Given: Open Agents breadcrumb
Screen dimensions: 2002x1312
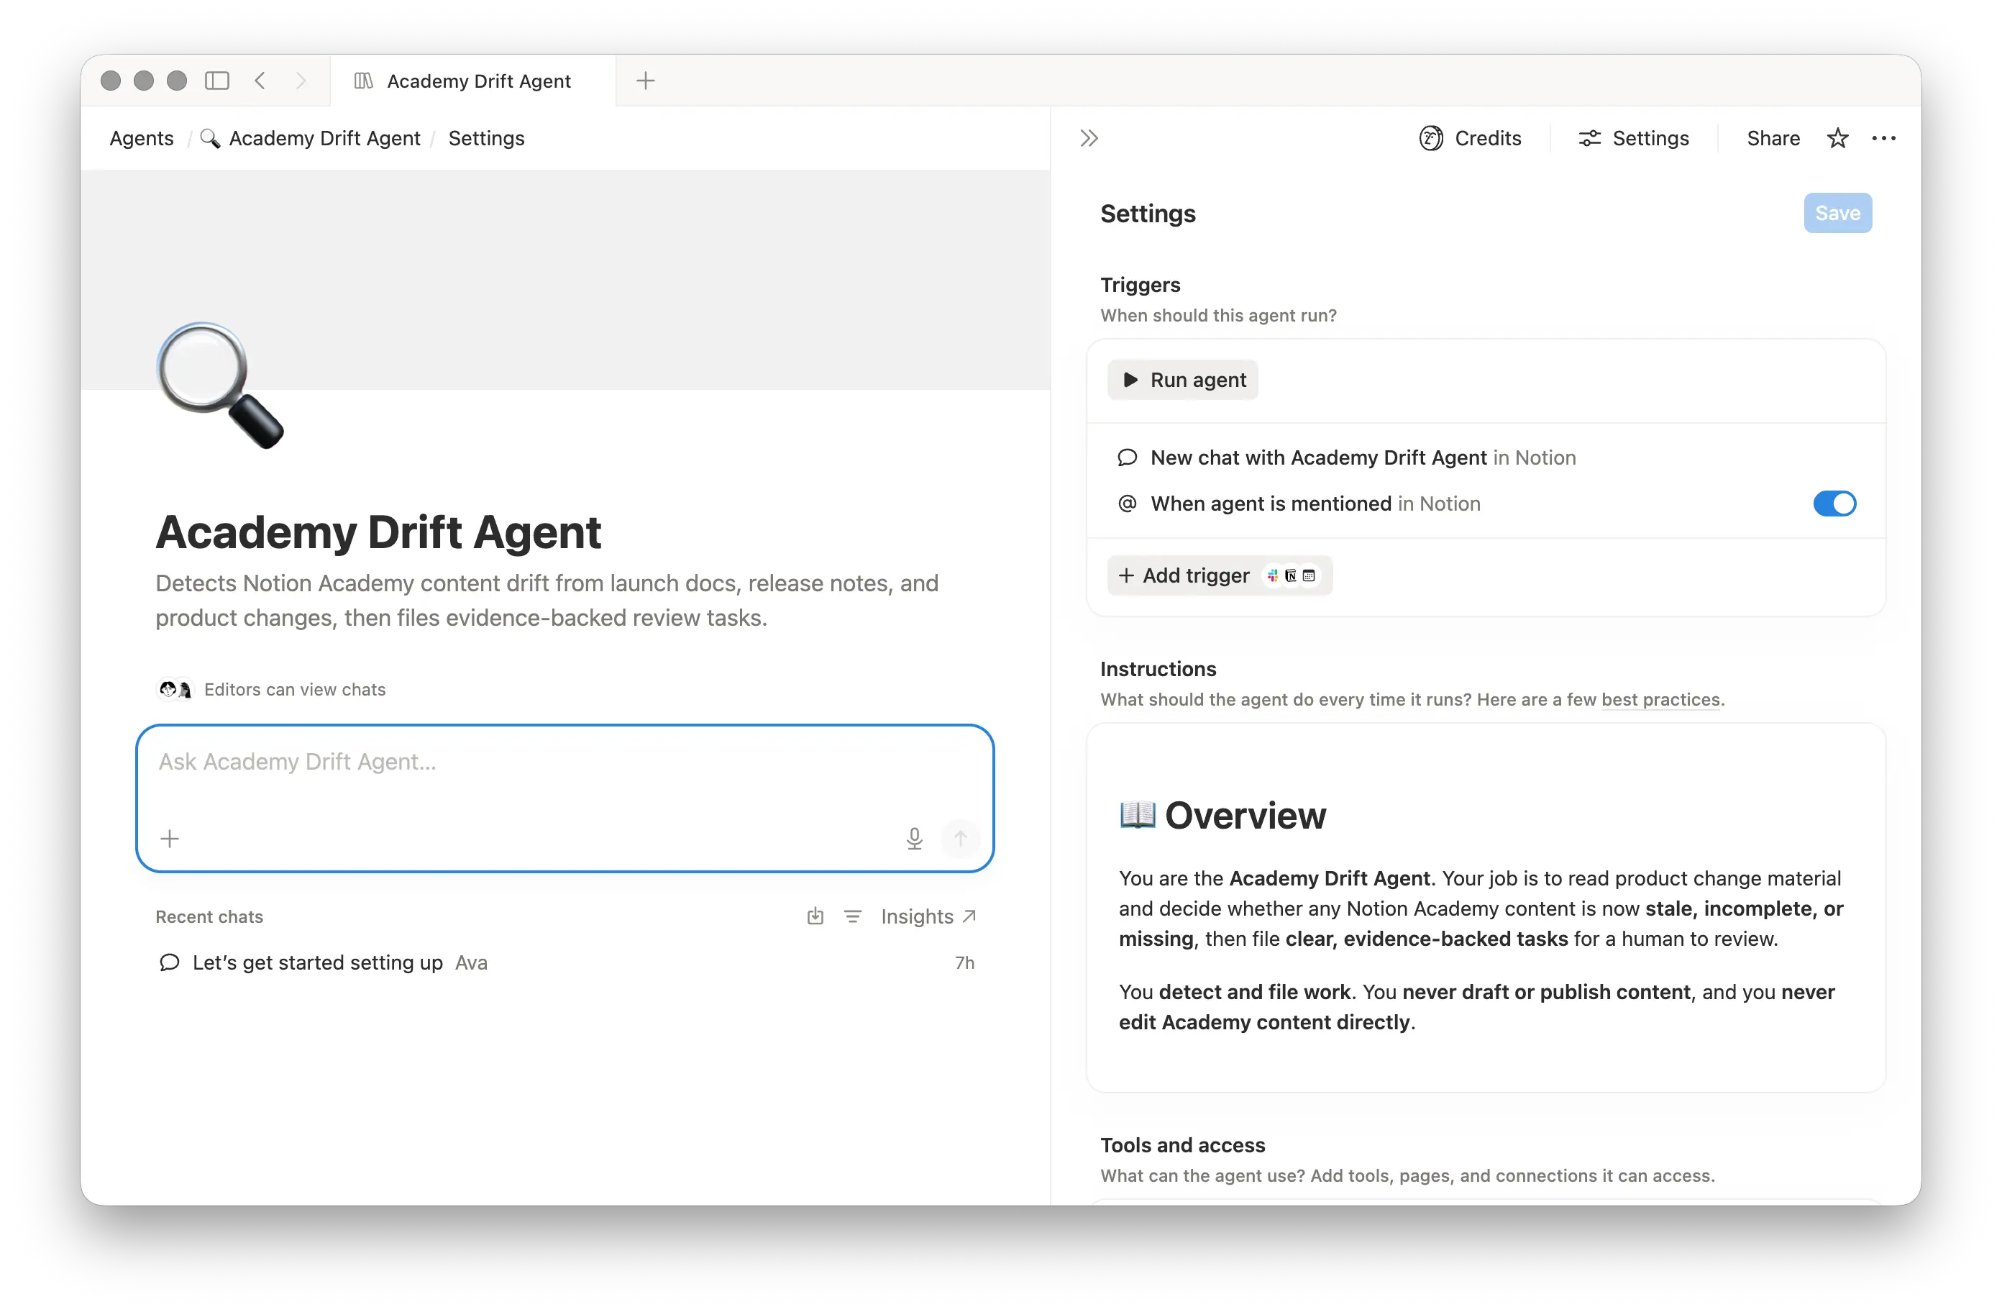Looking at the screenshot, I should (142, 138).
